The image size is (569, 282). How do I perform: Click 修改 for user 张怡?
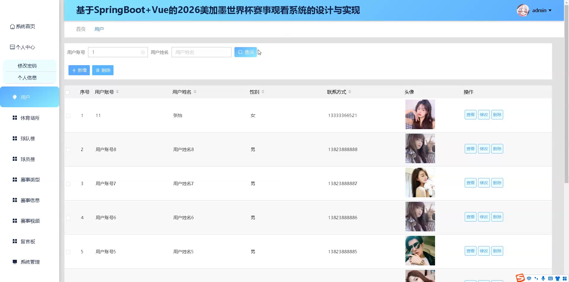tap(484, 115)
